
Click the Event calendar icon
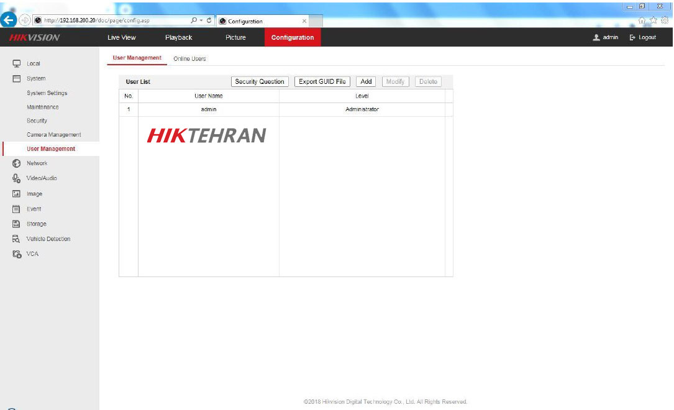coord(16,209)
